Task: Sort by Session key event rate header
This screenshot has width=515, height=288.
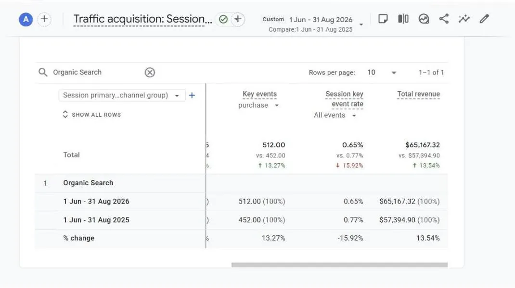Action: click(x=344, y=99)
